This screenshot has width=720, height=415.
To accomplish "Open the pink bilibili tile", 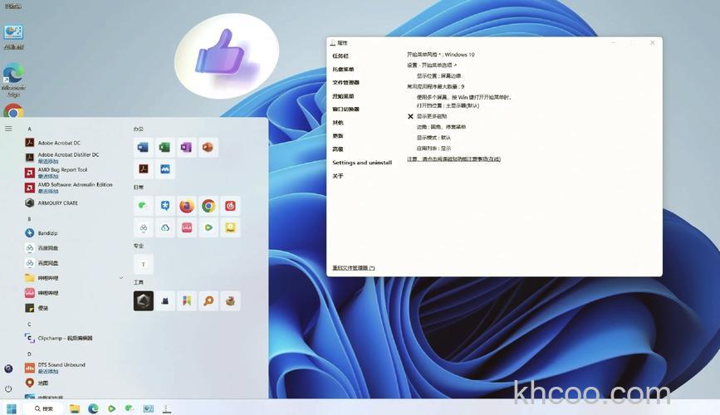I will pos(186,227).
